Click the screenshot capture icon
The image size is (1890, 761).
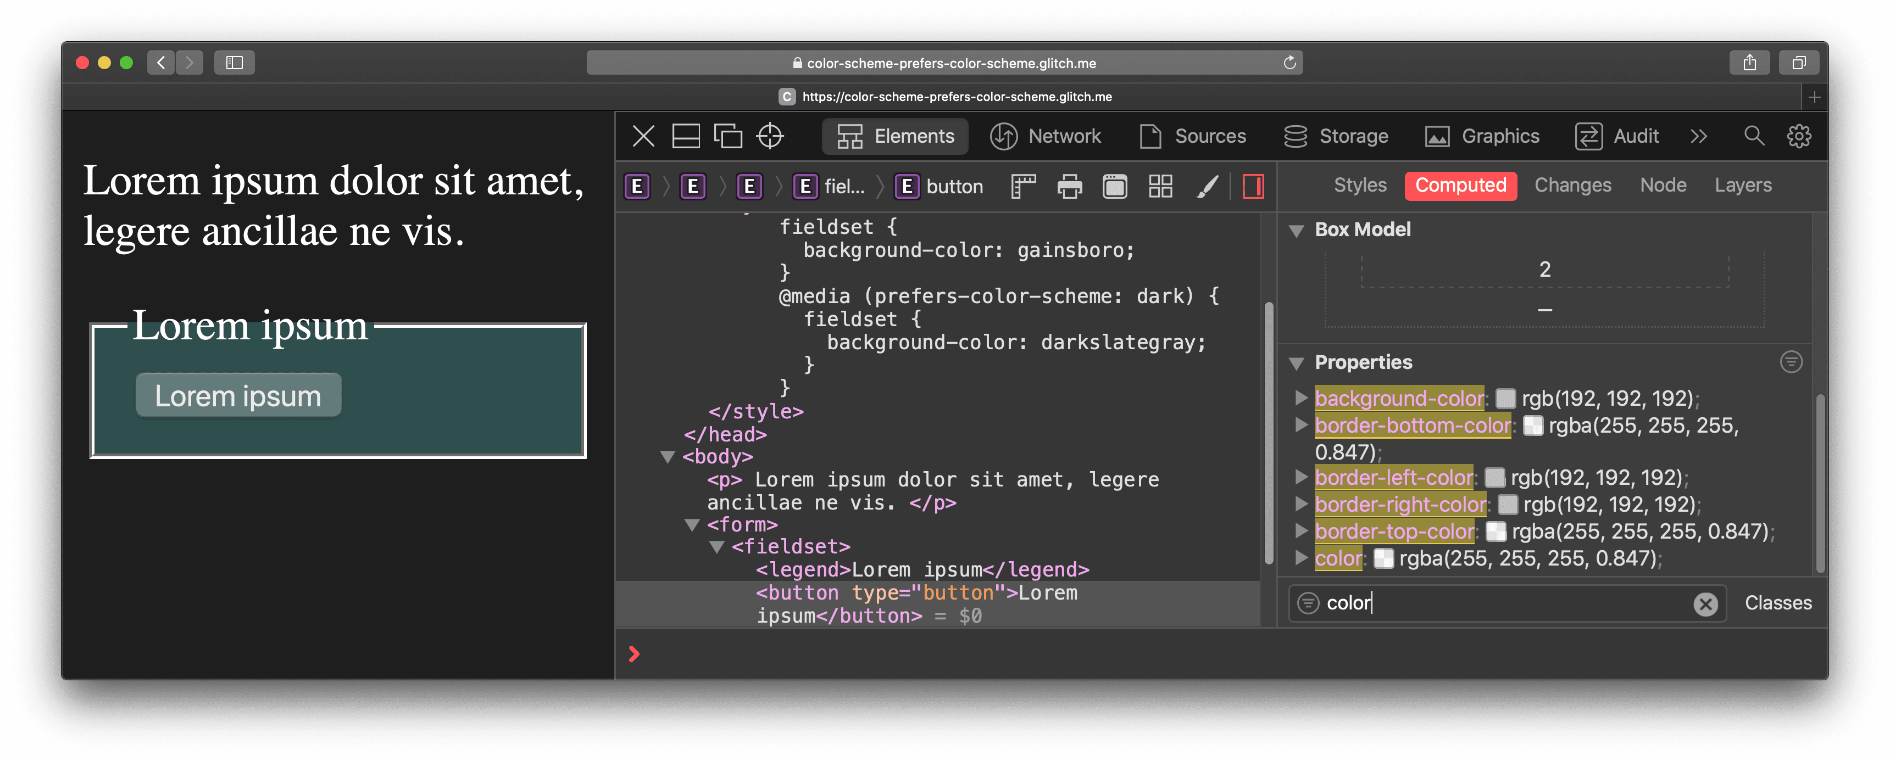coord(1113,186)
